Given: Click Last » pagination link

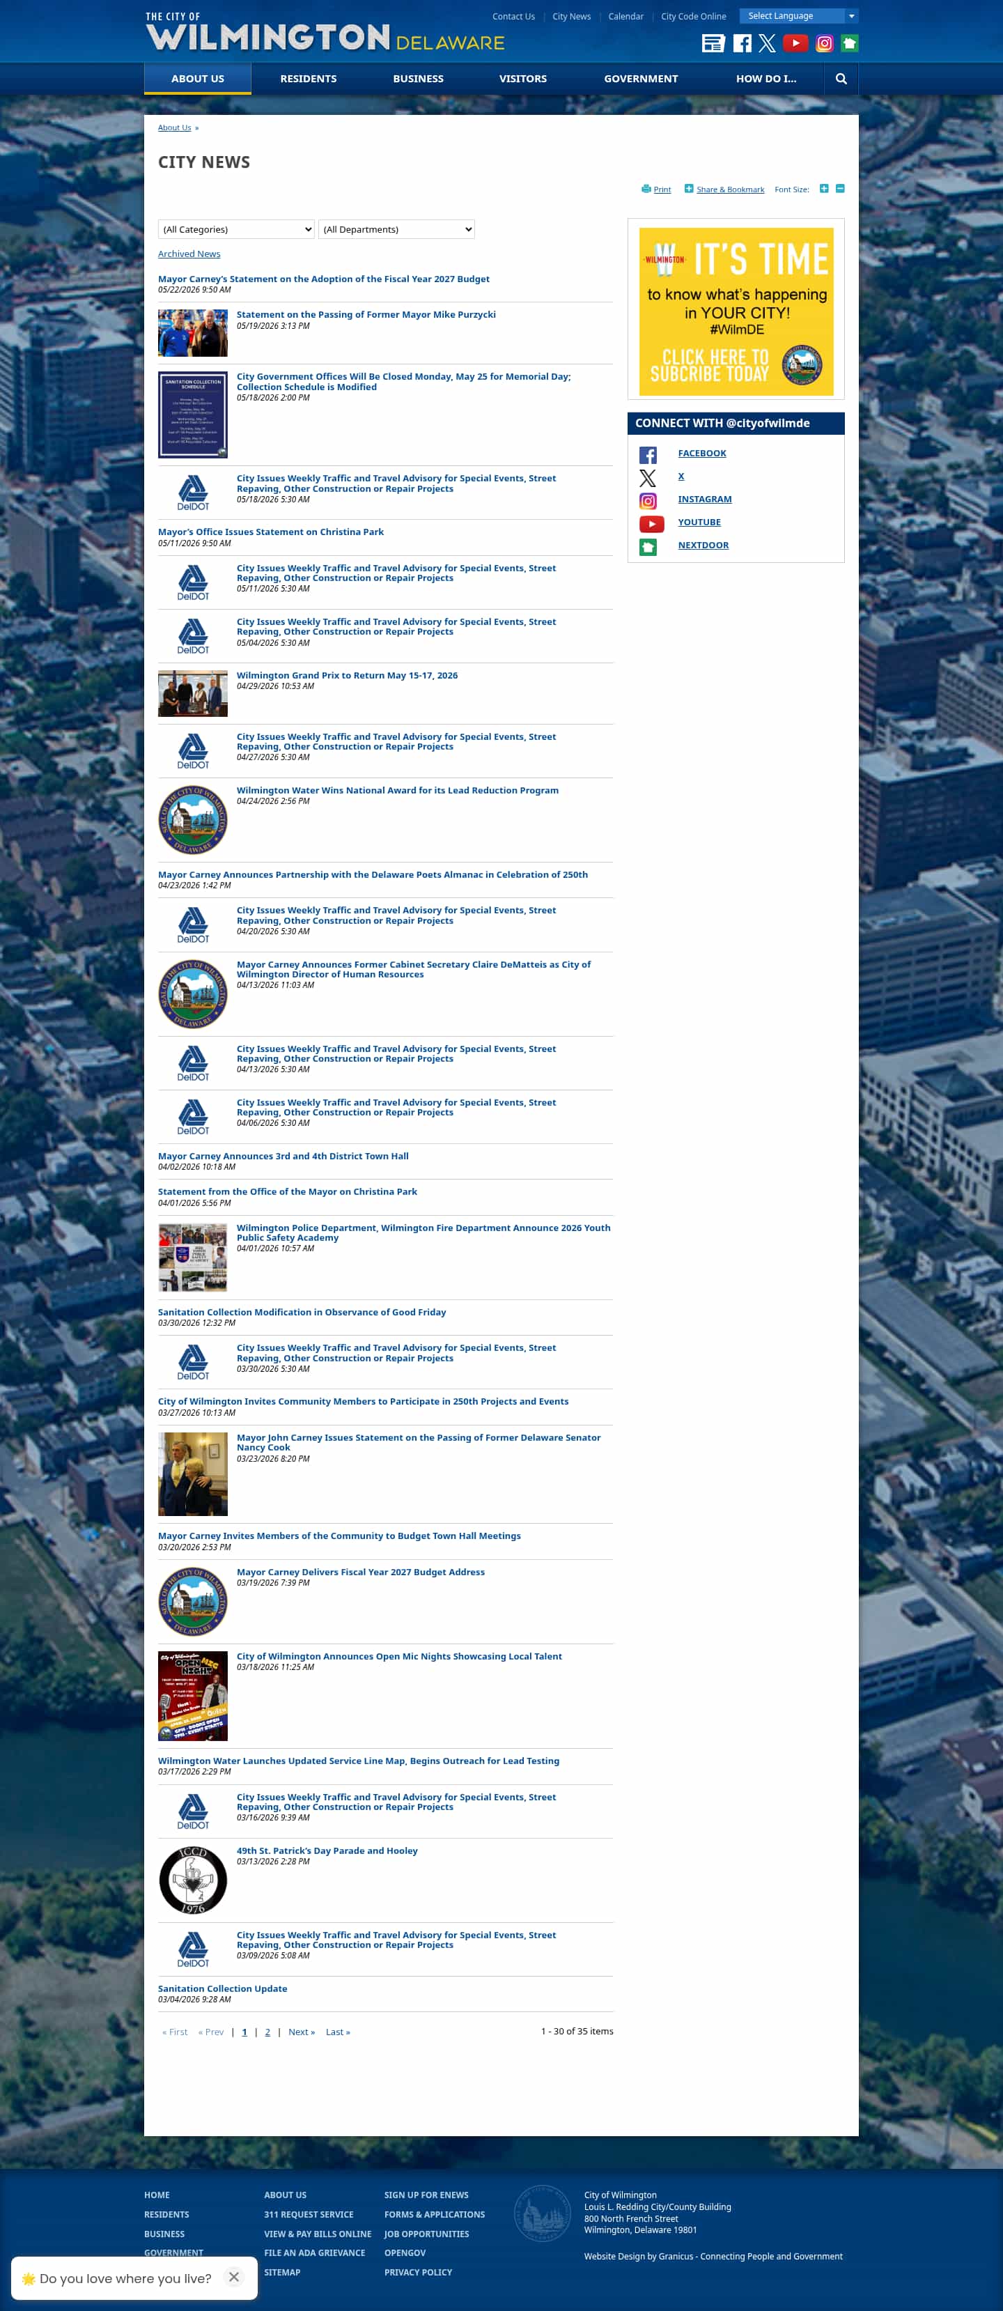Looking at the screenshot, I should 339,2032.
